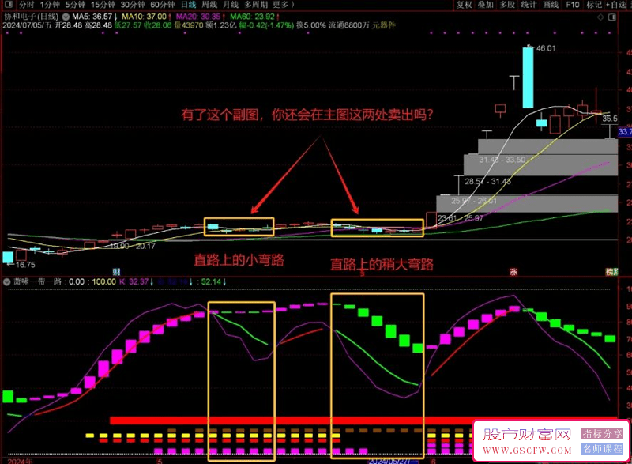Click the 16.75 low price label
This screenshot has height=464, width=632.
25,265
